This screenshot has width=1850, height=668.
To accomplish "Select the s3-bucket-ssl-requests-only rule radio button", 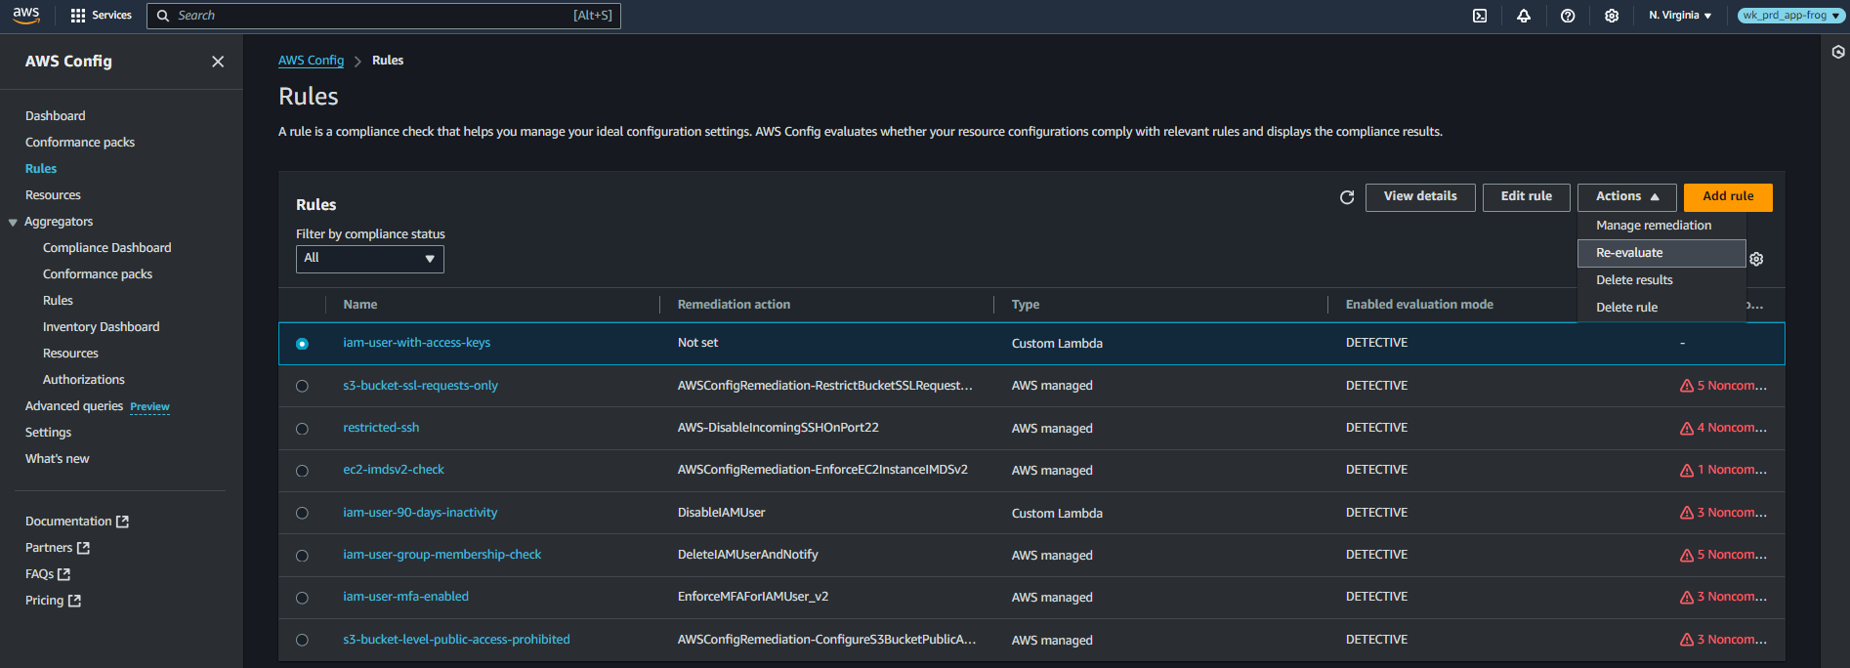I will click(302, 386).
